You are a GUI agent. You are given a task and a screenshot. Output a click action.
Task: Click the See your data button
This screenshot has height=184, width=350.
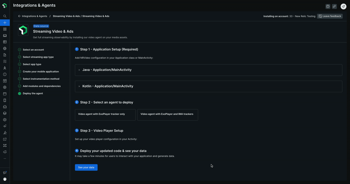[x=86, y=167]
